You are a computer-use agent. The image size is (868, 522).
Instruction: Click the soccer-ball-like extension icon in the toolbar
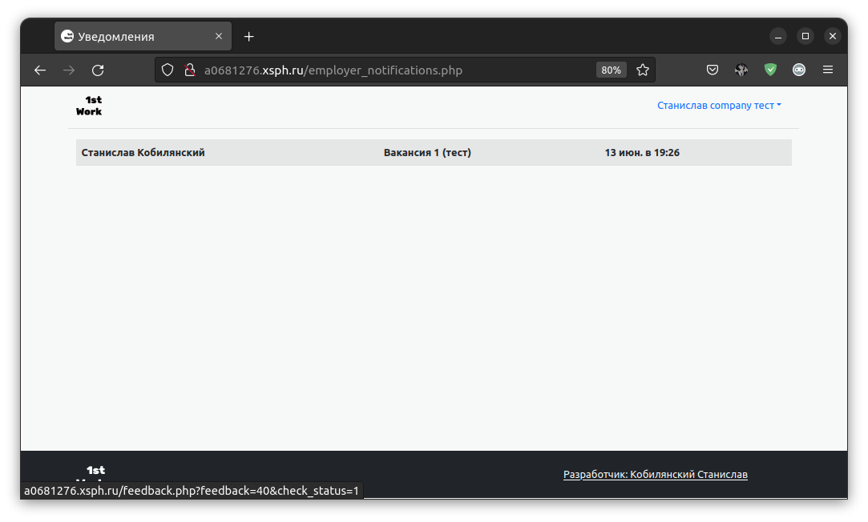pos(741,70)
